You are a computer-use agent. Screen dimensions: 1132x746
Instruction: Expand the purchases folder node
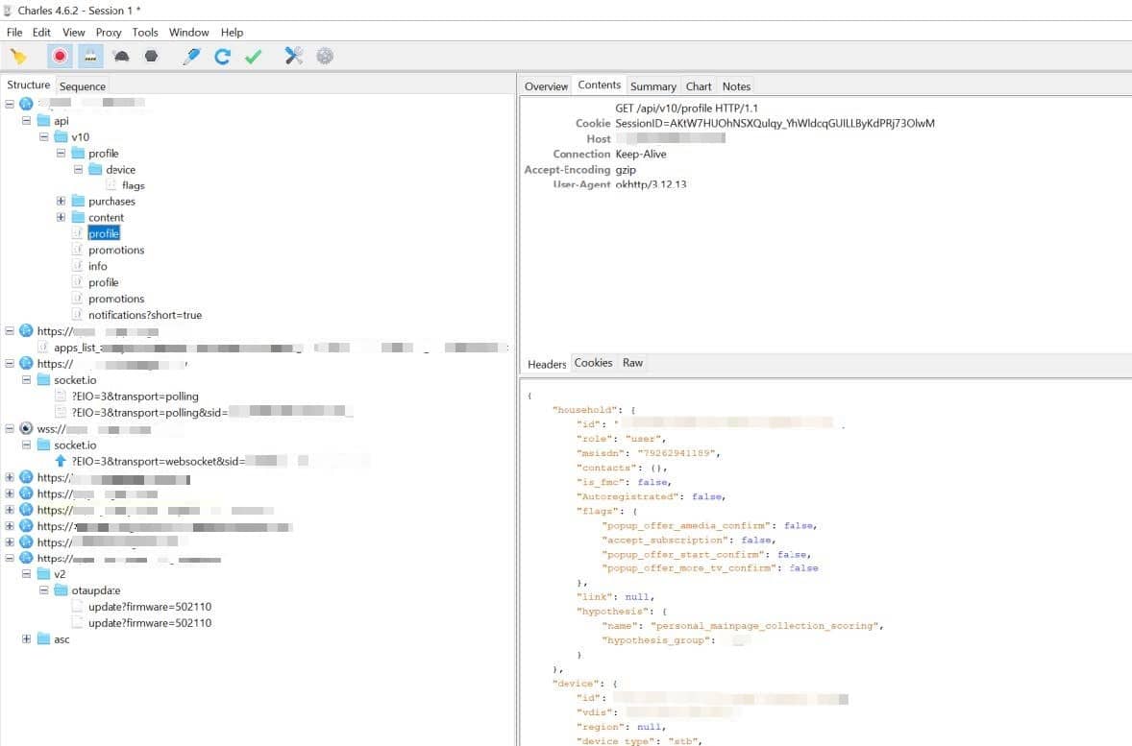point(62,202)
